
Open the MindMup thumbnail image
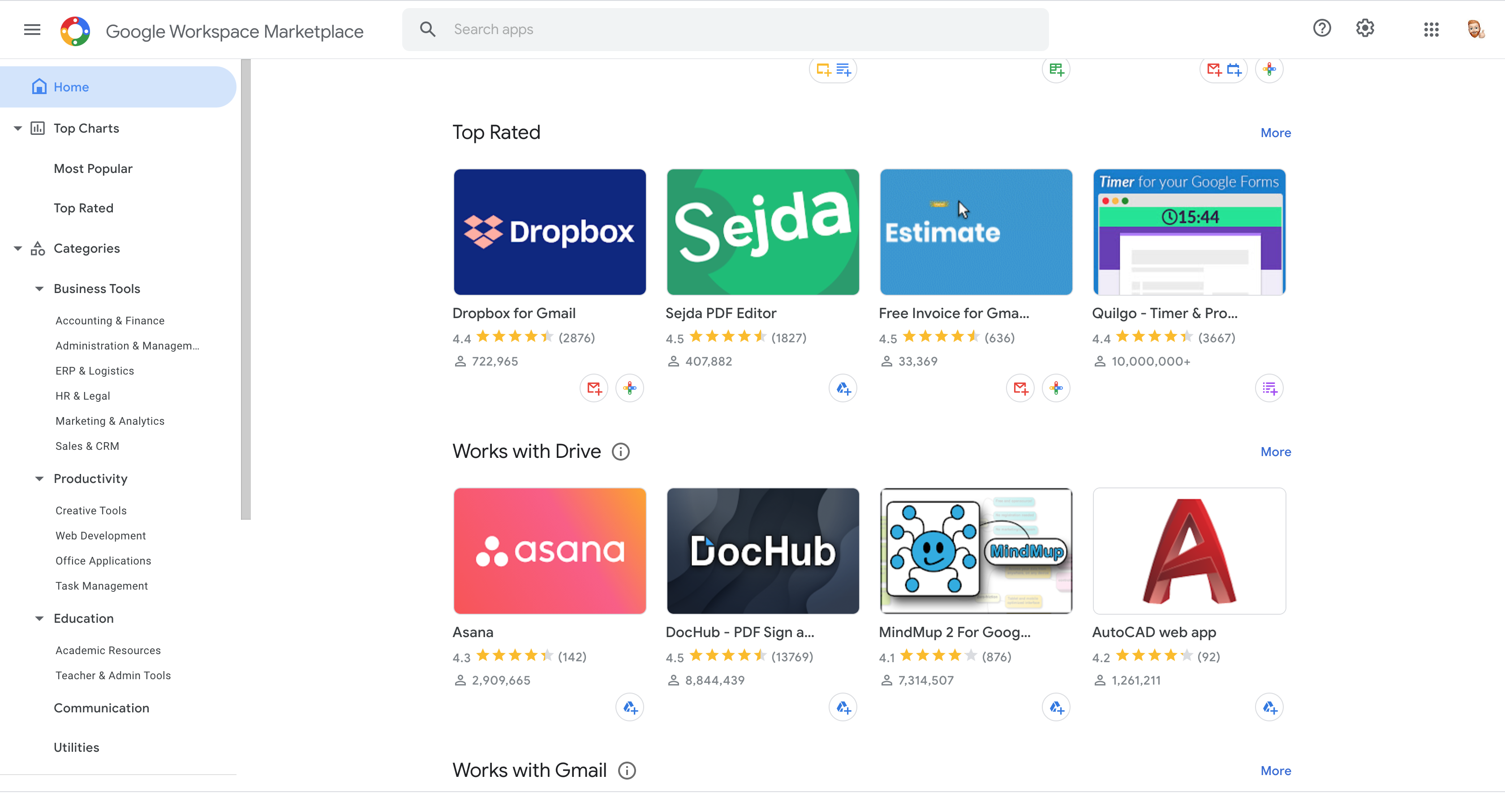[976, 551]
